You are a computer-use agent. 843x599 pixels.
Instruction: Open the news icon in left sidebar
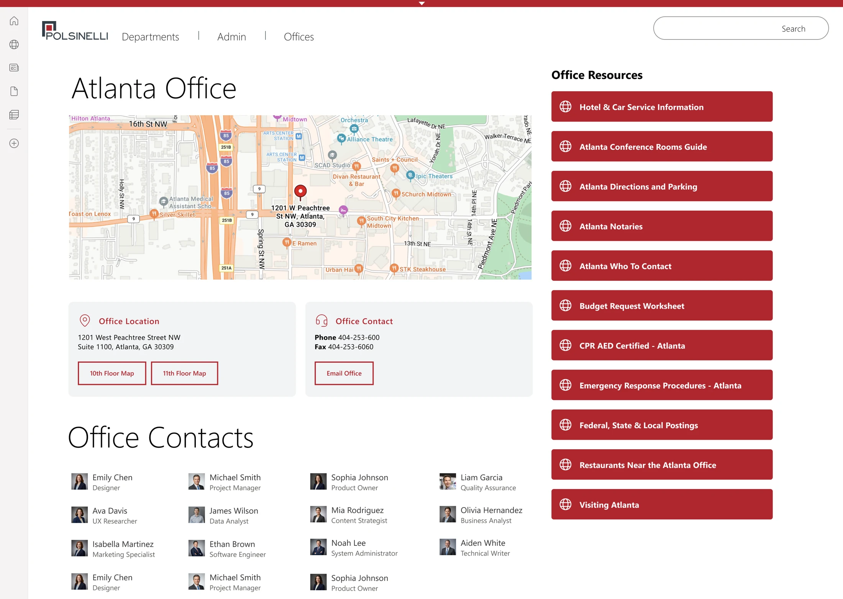[x=14, y=68]
